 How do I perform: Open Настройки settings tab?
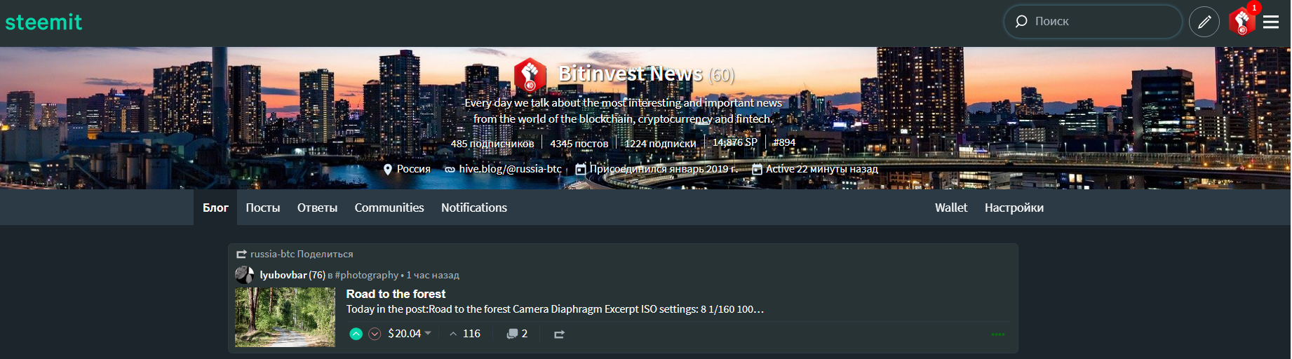coord(1014,208)
